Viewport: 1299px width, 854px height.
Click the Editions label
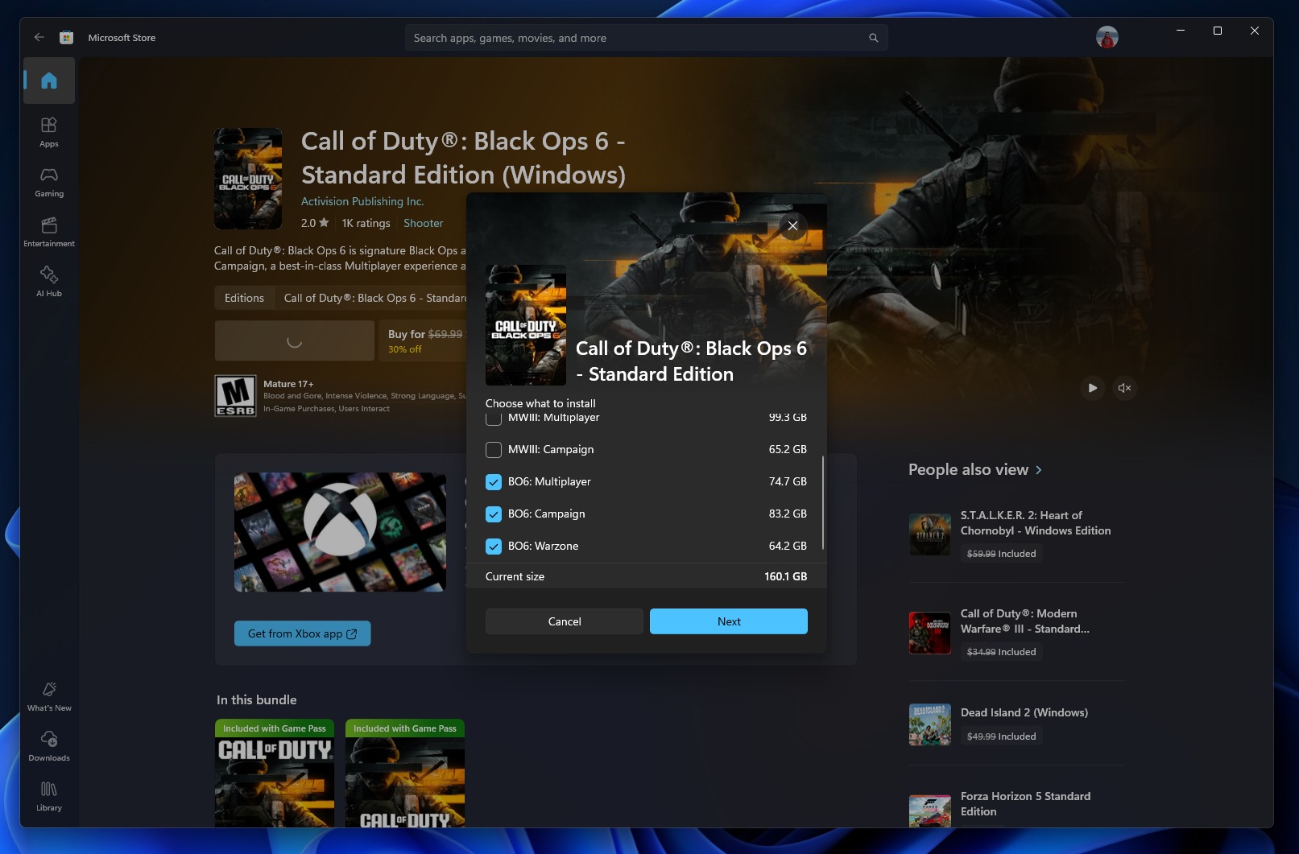pyautogui.click(x=244, y=298)
